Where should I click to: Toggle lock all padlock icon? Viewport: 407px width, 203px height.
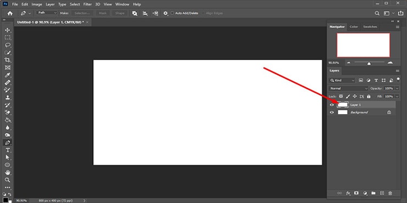[x=369, y=97]
